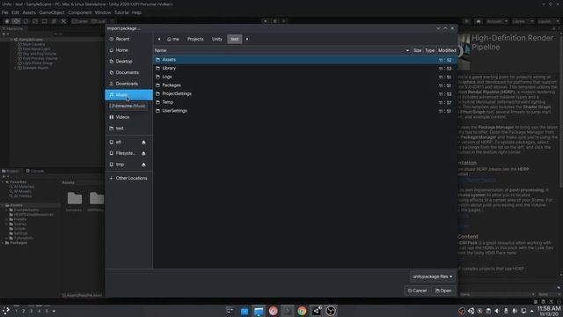Eject the tmp volume

(143, 165)
